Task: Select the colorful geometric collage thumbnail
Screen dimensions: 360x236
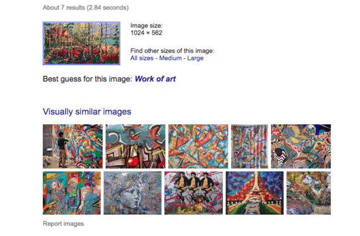Action: pyautogui.click(x=71, y=193)
